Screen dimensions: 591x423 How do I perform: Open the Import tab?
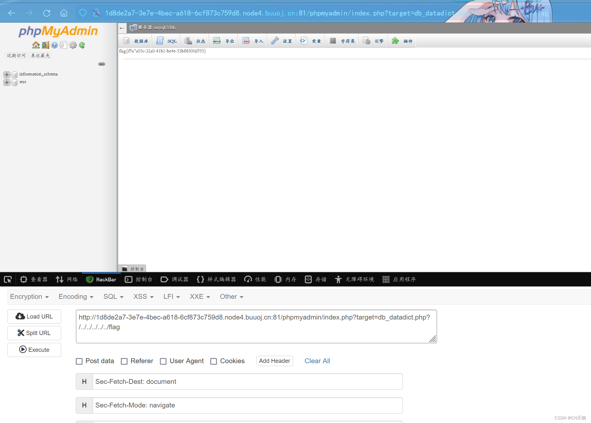coord(253,41)
